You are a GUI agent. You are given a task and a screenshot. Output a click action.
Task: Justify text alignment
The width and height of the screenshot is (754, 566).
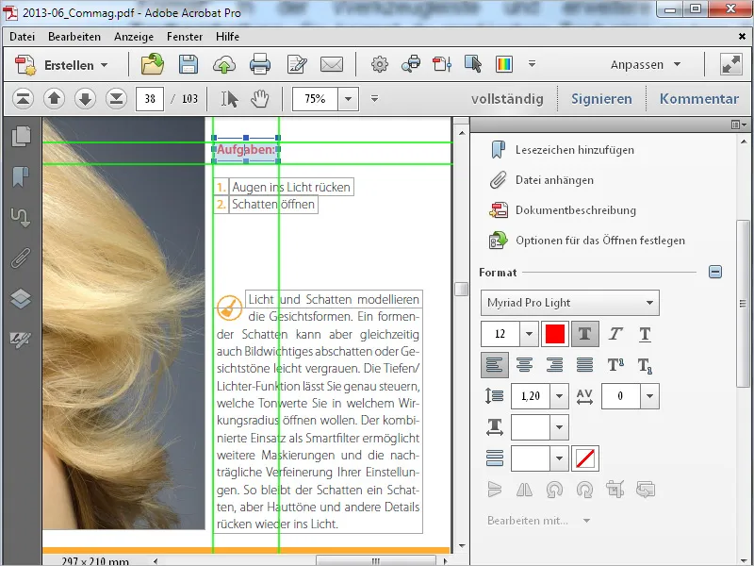[x=584, y=365]
